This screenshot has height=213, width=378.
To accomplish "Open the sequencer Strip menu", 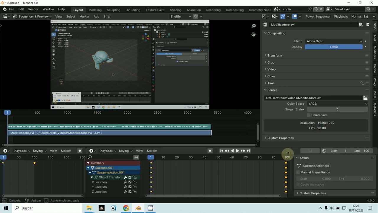I will 107,17.
